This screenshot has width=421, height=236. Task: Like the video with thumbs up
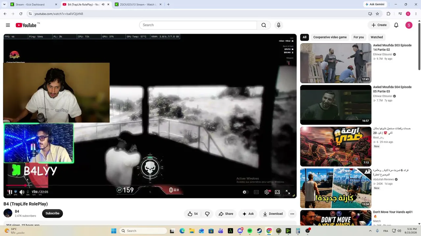193,214
